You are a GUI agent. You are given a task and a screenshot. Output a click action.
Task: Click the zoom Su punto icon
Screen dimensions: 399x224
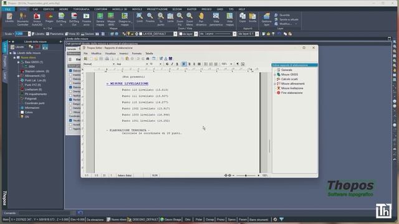pyautogui.click(x=161, y=19)
